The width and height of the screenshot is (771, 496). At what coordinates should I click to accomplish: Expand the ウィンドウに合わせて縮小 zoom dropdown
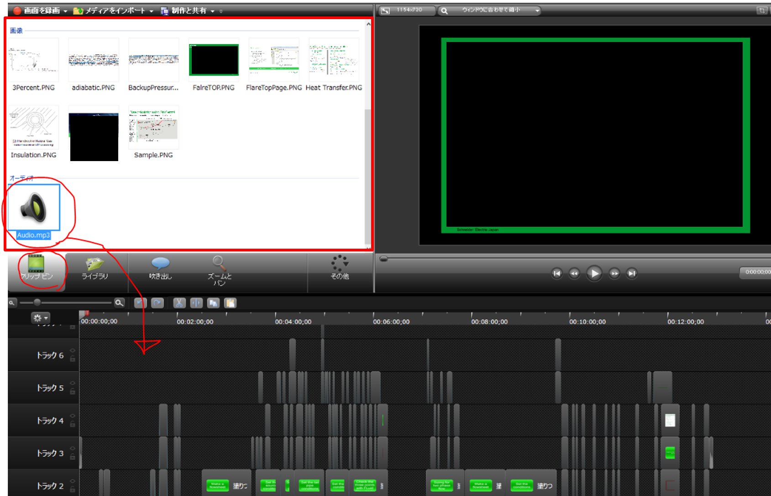pos(537,10)
